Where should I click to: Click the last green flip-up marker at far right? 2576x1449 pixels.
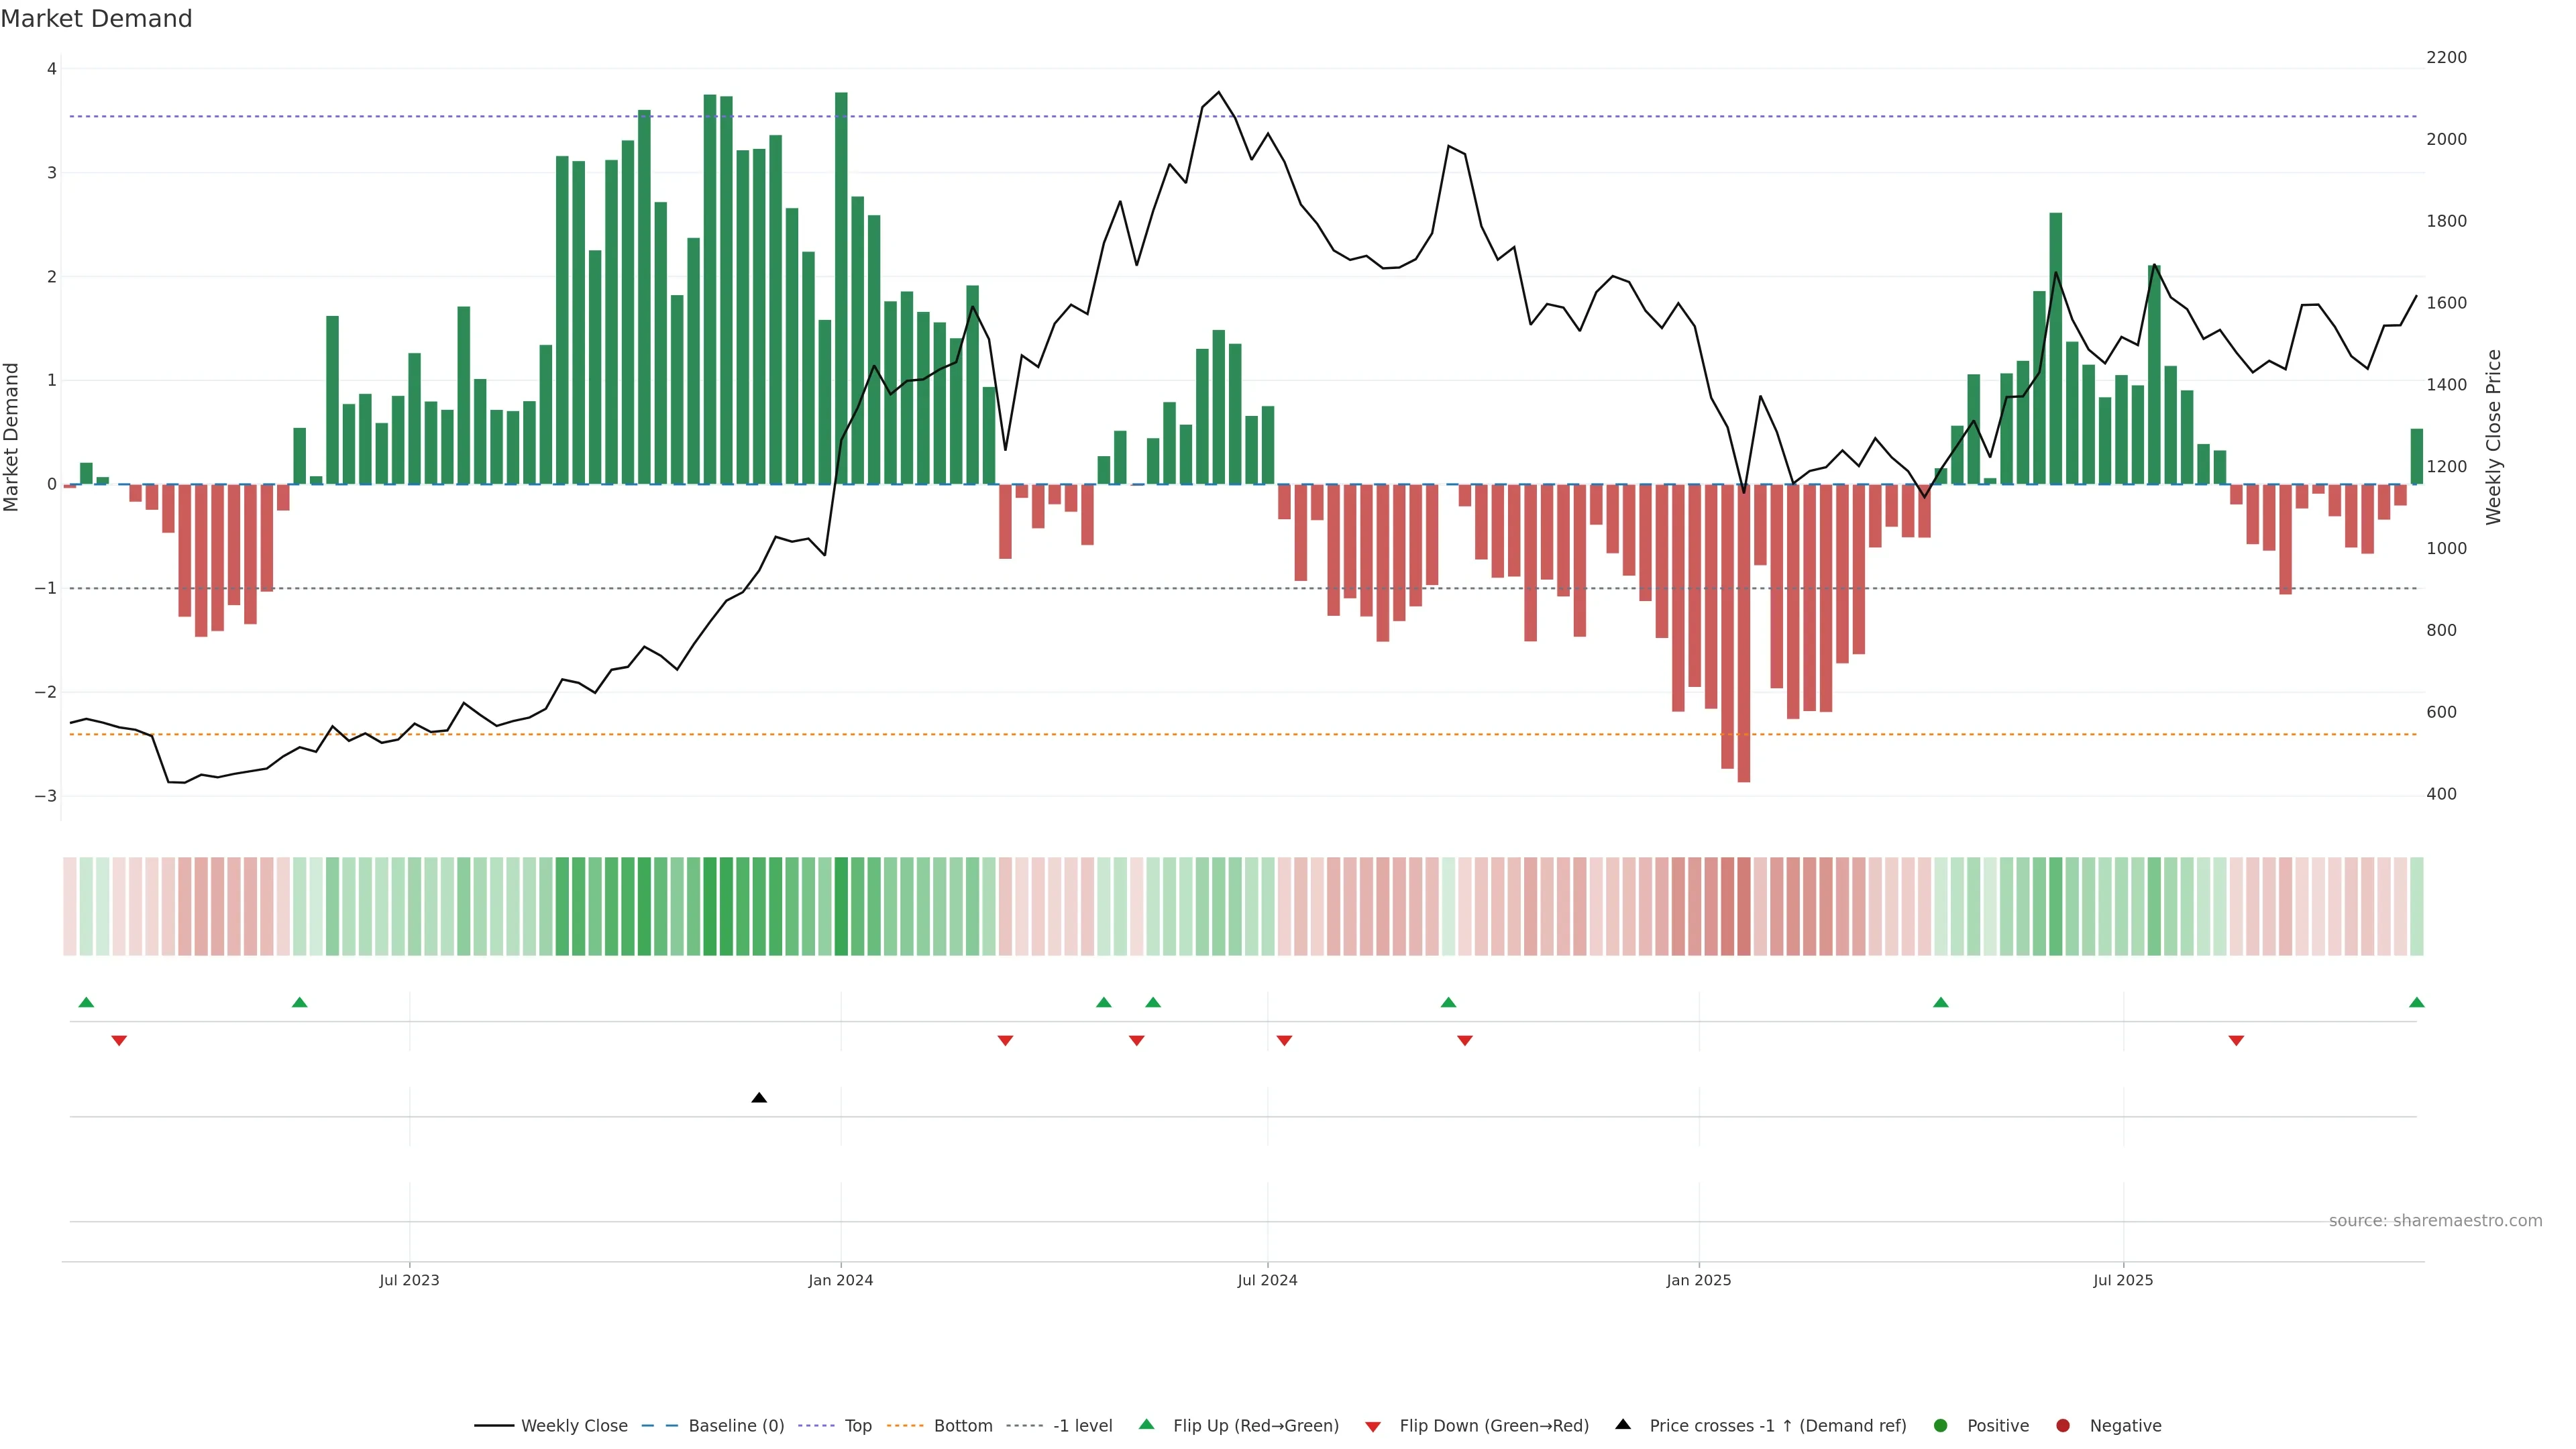point(2417,1002)
